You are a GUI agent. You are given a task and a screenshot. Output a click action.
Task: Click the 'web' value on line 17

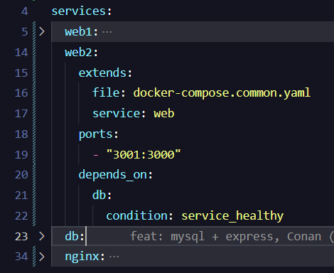coord(164,114)
